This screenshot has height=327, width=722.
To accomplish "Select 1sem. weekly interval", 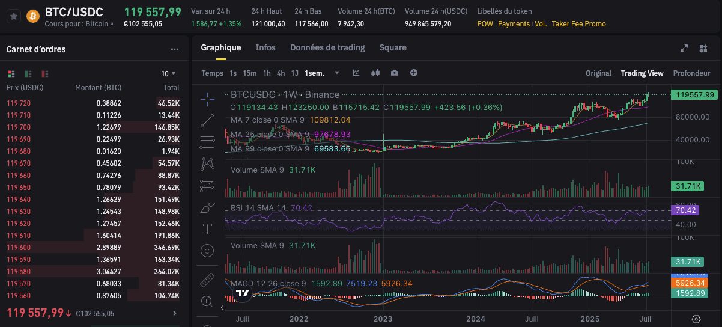I will (315, 73).
